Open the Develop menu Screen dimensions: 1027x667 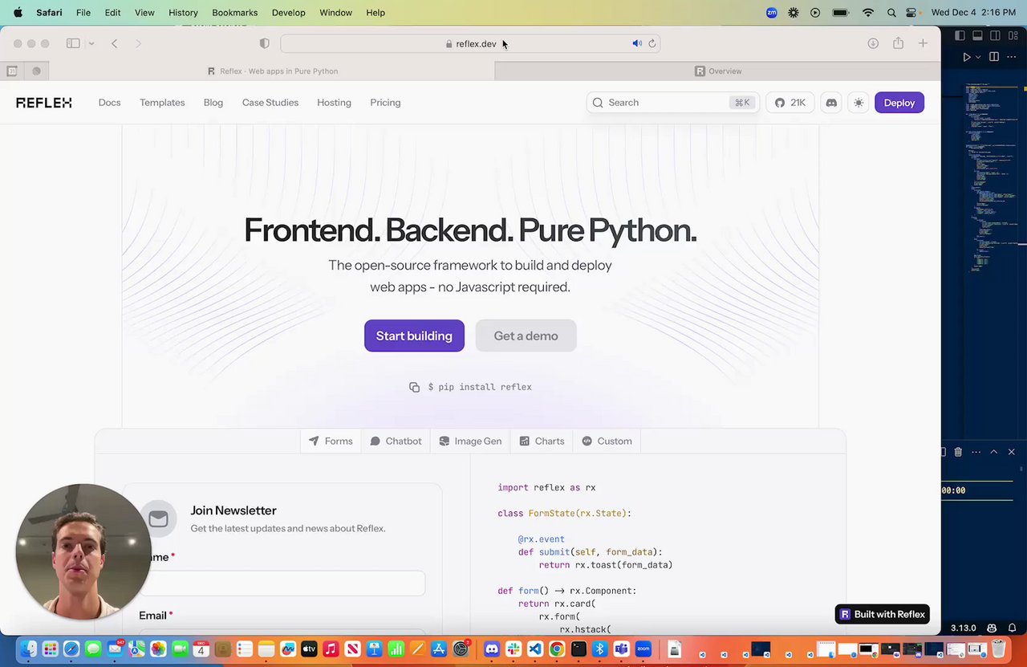click(x=289, y=13)
